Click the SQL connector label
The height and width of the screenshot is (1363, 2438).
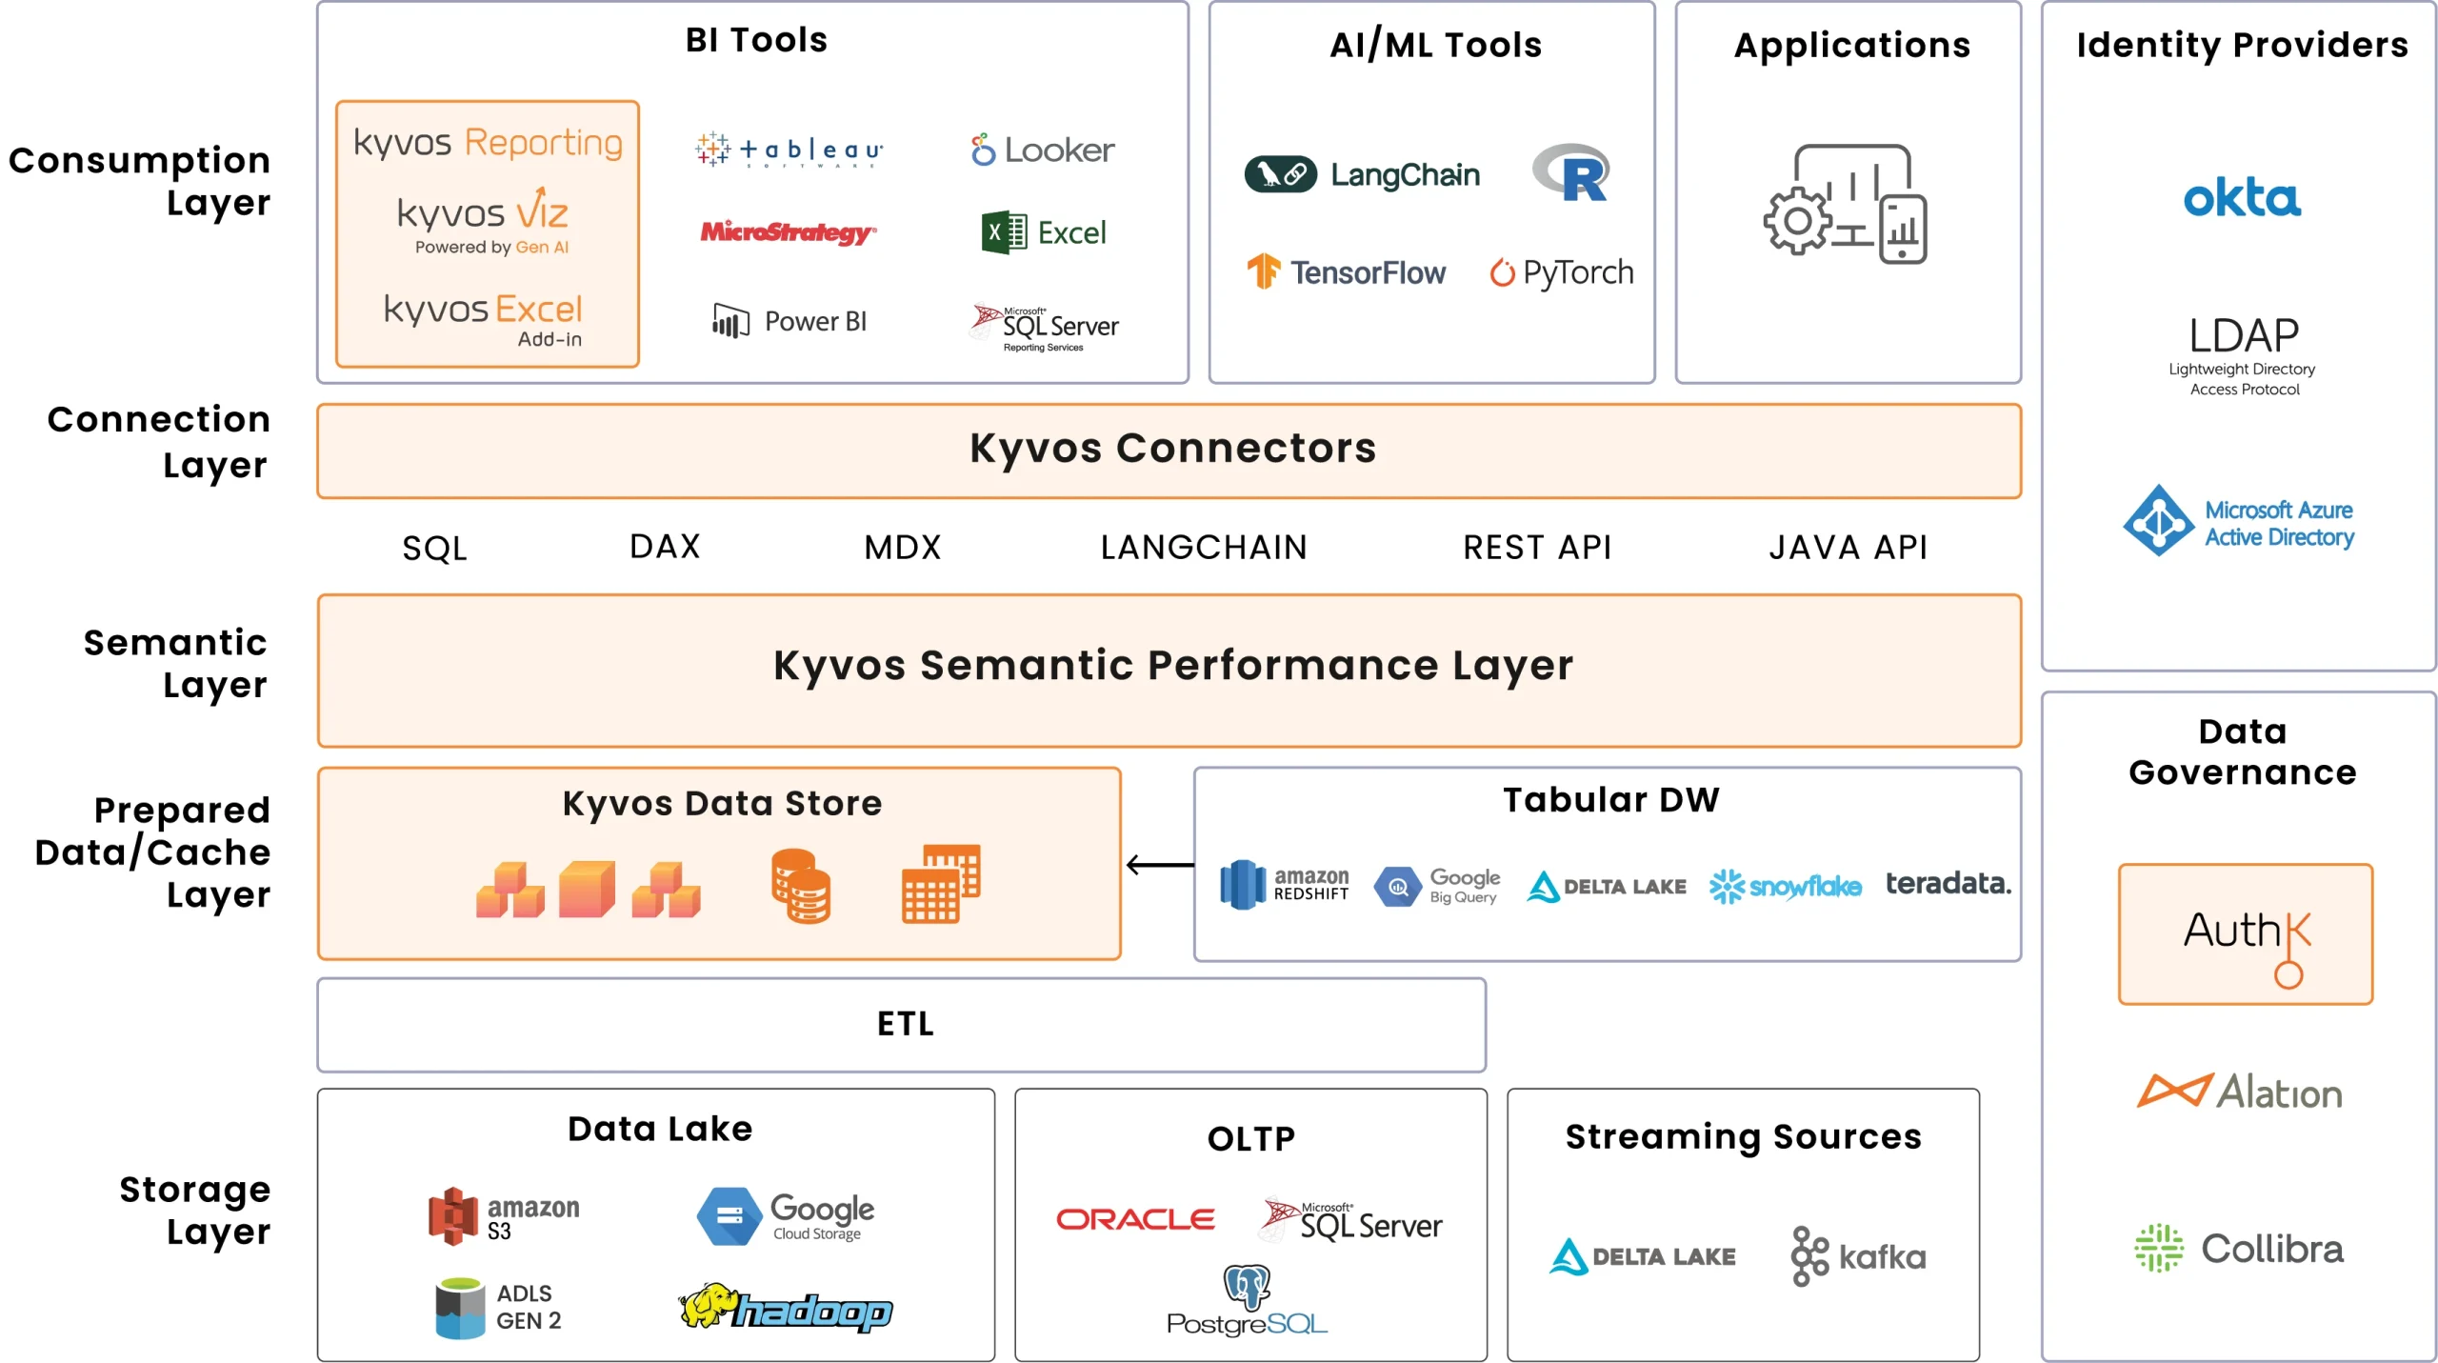tap(434, 548)
